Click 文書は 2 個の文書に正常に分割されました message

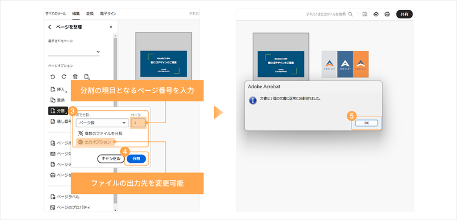pyautogui.click(x=290, y=99)
